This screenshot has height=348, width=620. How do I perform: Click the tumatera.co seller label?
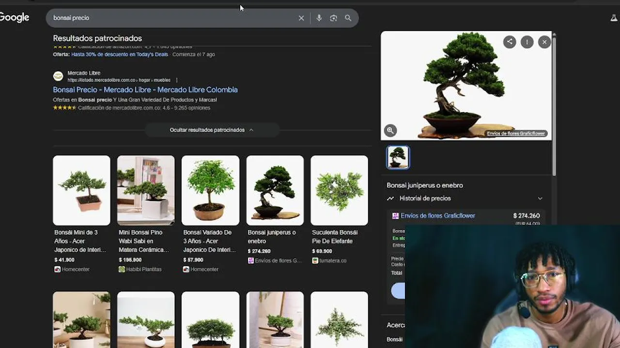333,261
